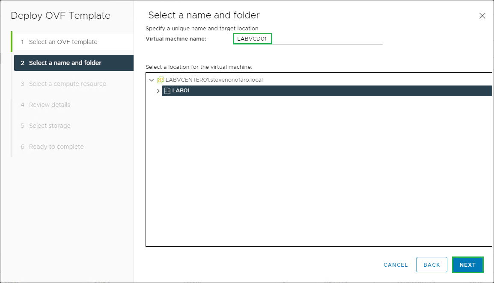This screenshot has width=494, height=283.
Task: Select LABVCENTER01.stevenonofaro.local in location tree
Action: (x=214, y=80)
